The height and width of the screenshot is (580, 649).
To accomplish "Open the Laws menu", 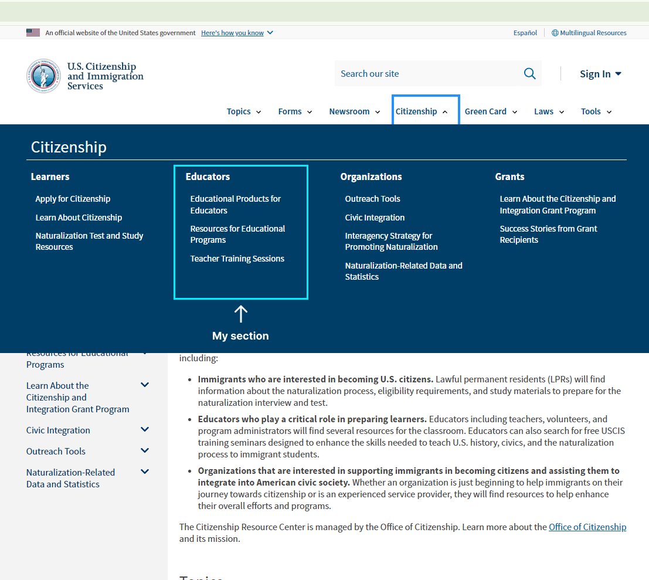I will point(549,111).
